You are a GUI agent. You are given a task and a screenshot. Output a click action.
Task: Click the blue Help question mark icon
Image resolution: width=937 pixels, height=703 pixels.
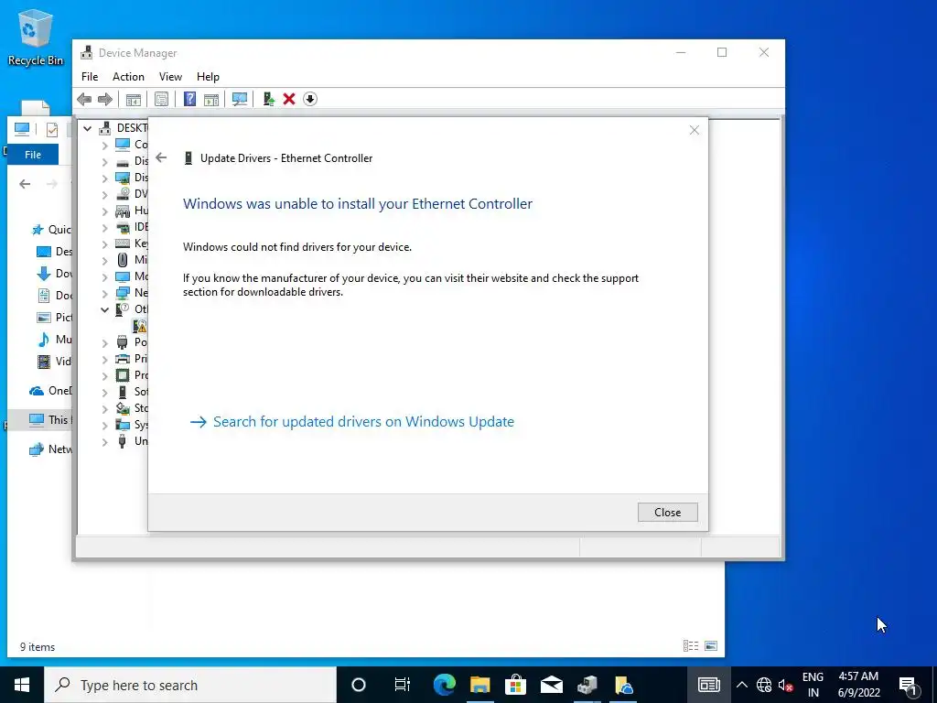189,99
